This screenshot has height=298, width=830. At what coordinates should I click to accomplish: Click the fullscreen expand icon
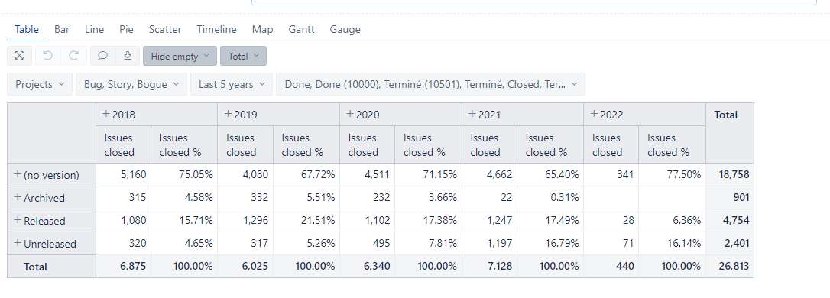tap(20, 56)
